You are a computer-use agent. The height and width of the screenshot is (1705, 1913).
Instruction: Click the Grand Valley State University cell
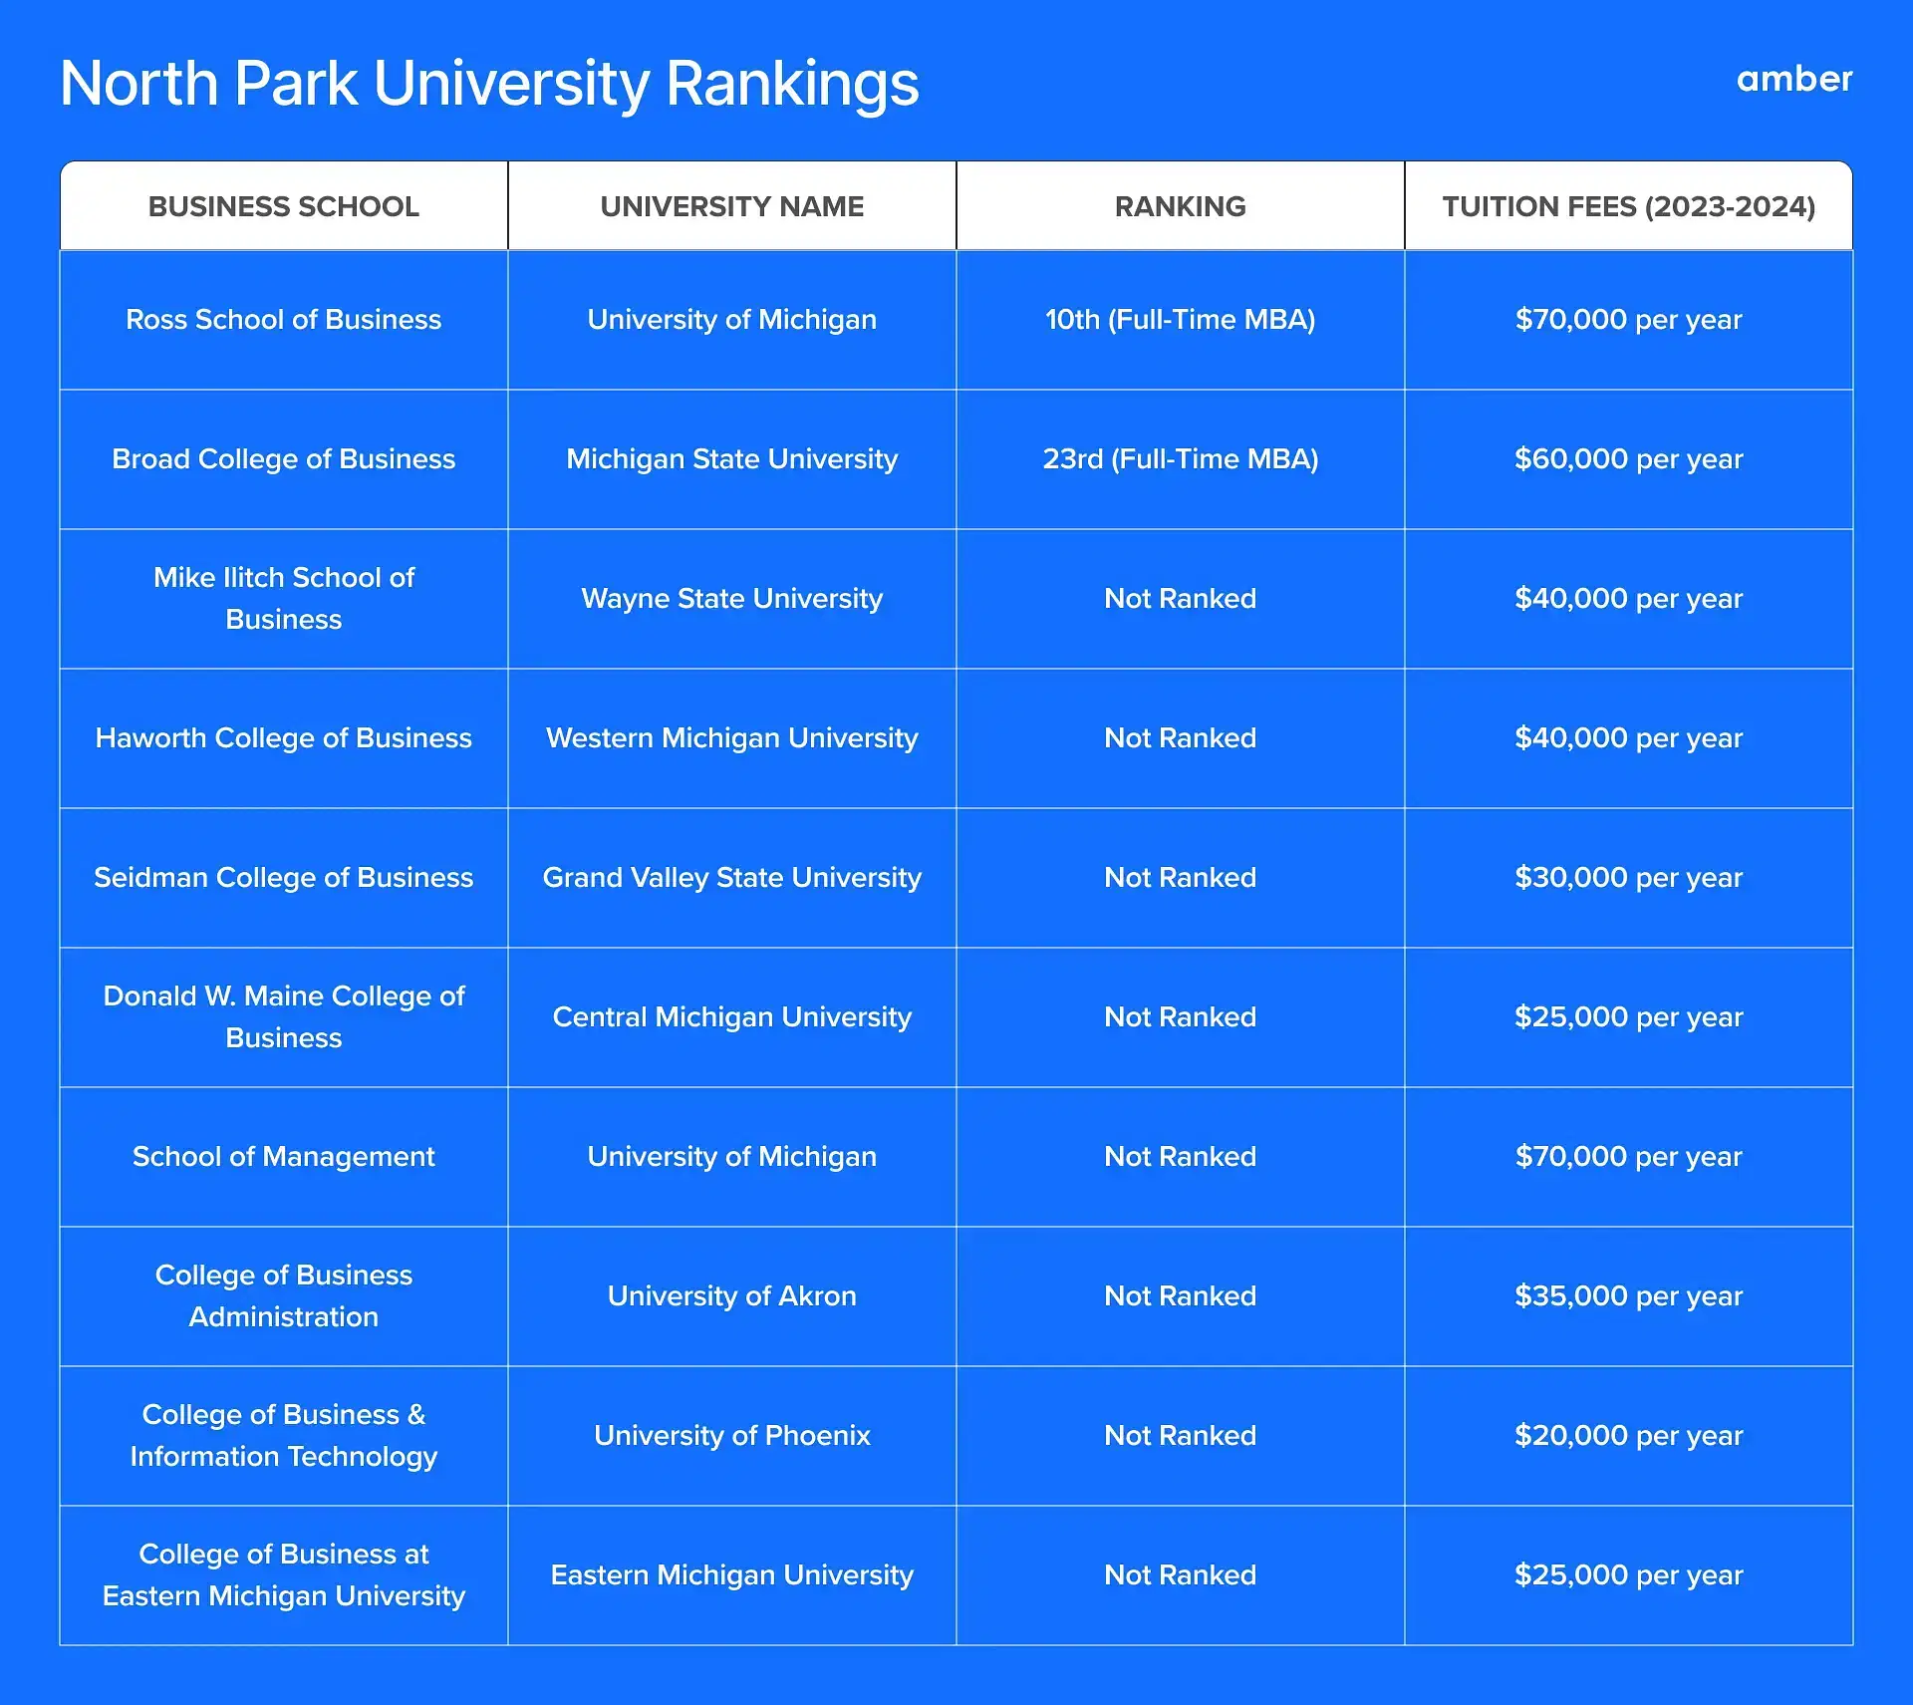pos(732,877)
